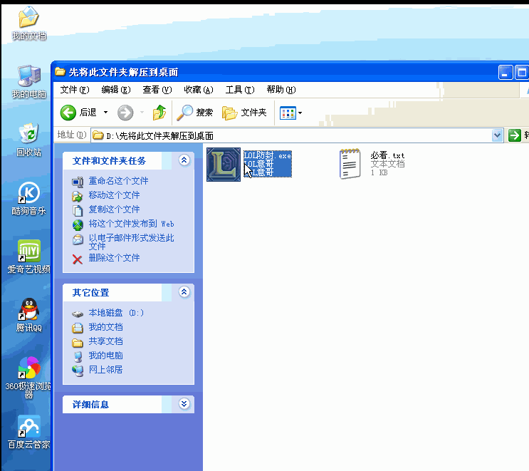Launch Kugou Music desktop shortcut
This screenshot has height=471, width=529.
pos(28,199)
